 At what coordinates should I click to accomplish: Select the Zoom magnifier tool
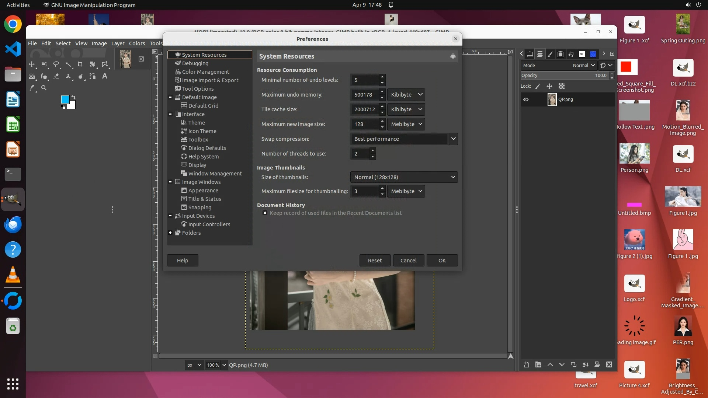[x=44, y=88]
